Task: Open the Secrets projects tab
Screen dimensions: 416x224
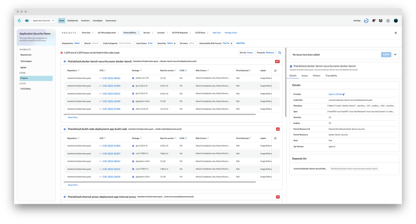Action: click(x=147, y=32)
